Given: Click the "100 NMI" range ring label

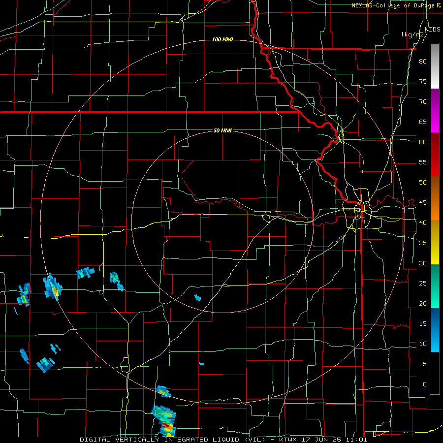Looking at the screenshot, I should [222, 39].
